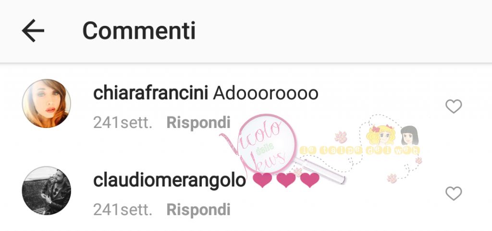Screen dimensions: 492x231
Task: Click the 'le talpe del web' watermark text
Action: 359,150
